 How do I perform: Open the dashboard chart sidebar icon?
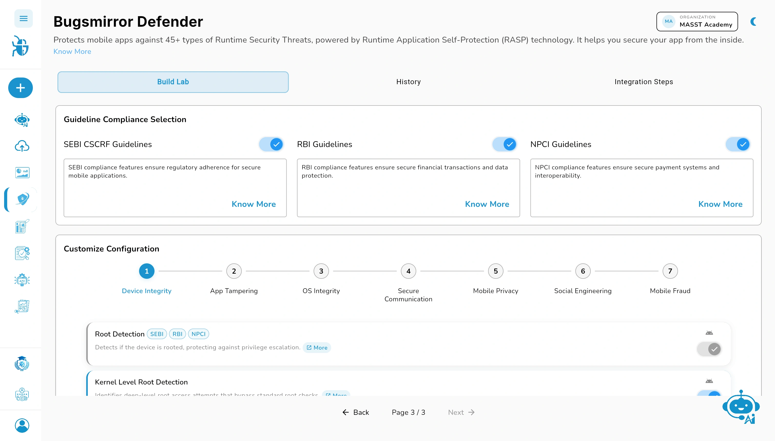22,173
